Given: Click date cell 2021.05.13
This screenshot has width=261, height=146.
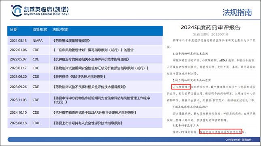Looking at the screenshot, I should 18,41.
